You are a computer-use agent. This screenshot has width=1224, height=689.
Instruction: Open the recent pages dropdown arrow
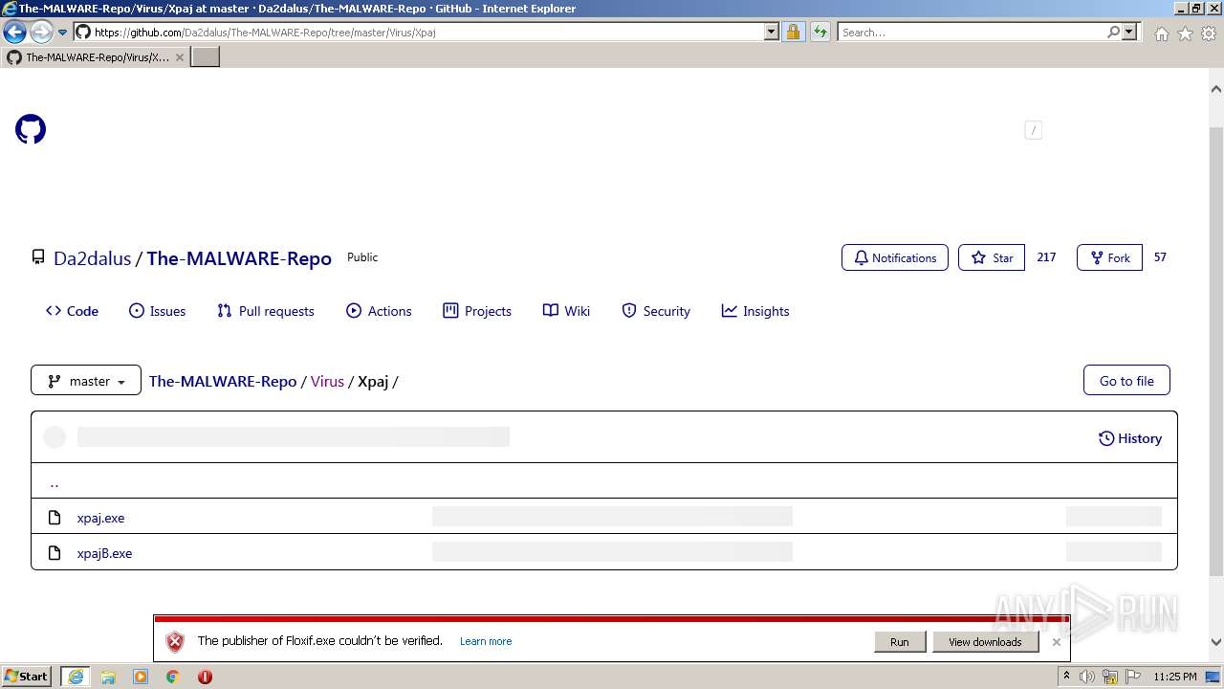pyautogui.click(x=63, y=33)
